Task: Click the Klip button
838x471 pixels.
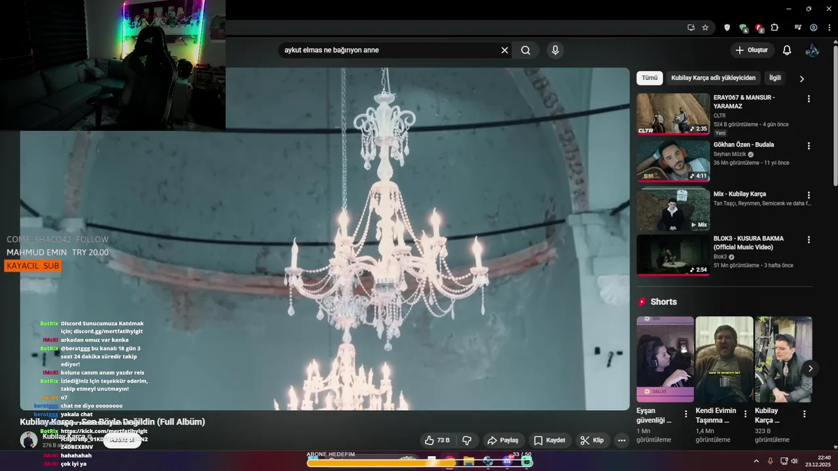Action: point(592,440)
